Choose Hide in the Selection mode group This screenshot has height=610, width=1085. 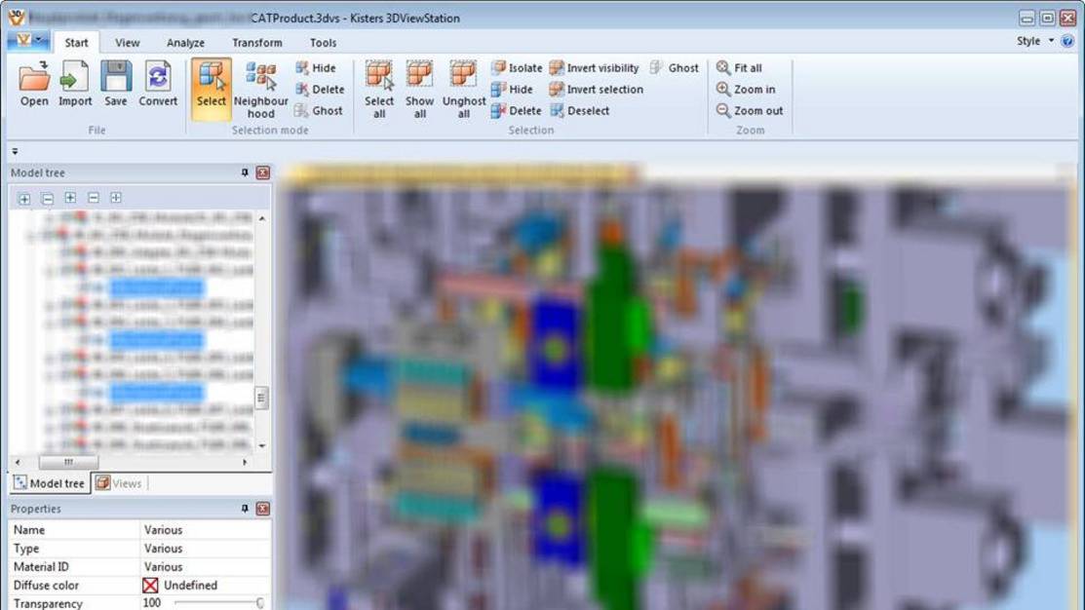pyautogui.click(x=316, y=68)
